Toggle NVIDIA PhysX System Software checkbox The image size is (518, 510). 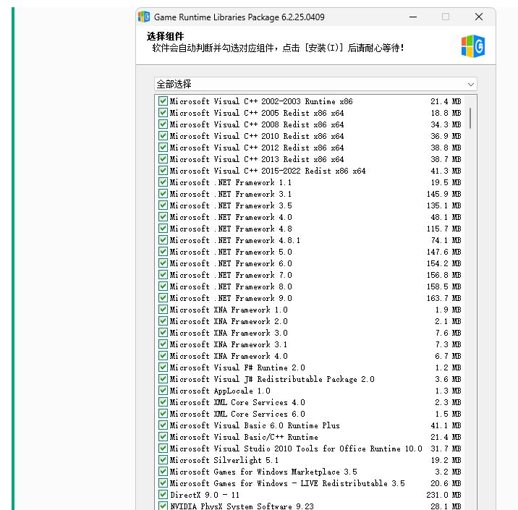tap(163, 506)
